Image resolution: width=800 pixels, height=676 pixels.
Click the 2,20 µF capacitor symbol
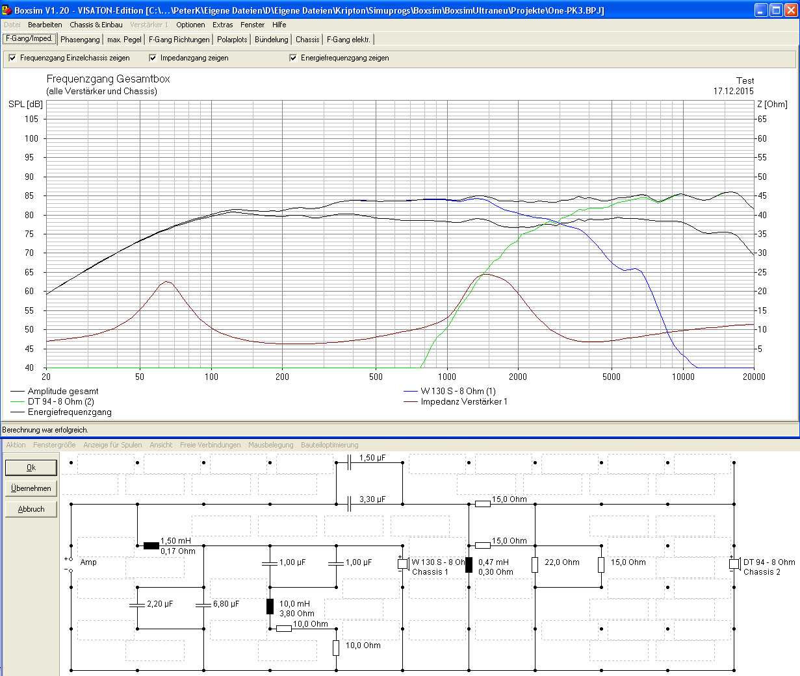pos(137,605)
